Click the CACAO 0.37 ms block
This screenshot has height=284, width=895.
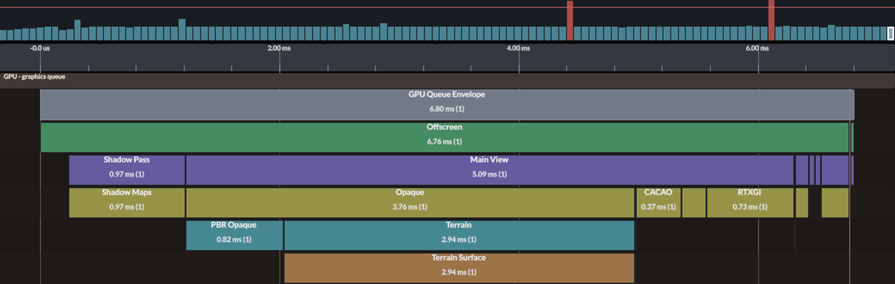tap(659, 203)
